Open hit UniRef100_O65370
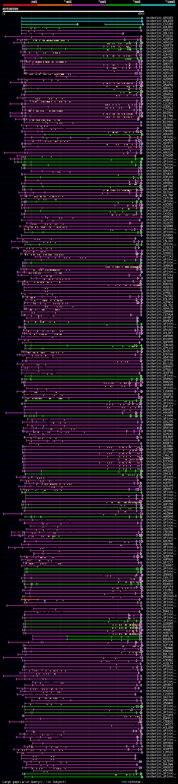The height and width of the screenshot is (784, 178). click(160, 30)
